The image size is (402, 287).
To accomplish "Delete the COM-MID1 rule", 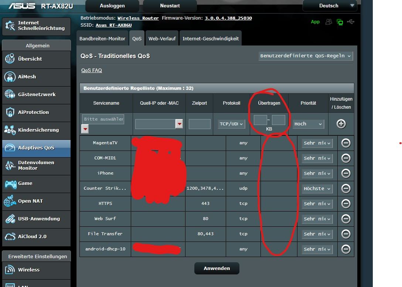I will coord(346,158).
